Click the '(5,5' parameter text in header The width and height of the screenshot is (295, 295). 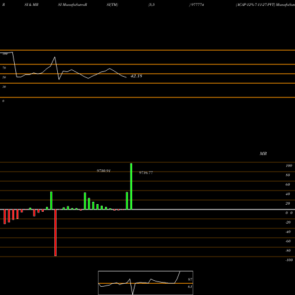tap(152, 5)
